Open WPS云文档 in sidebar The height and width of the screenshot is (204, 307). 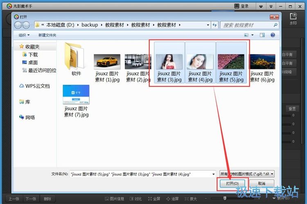coord(34,86)
